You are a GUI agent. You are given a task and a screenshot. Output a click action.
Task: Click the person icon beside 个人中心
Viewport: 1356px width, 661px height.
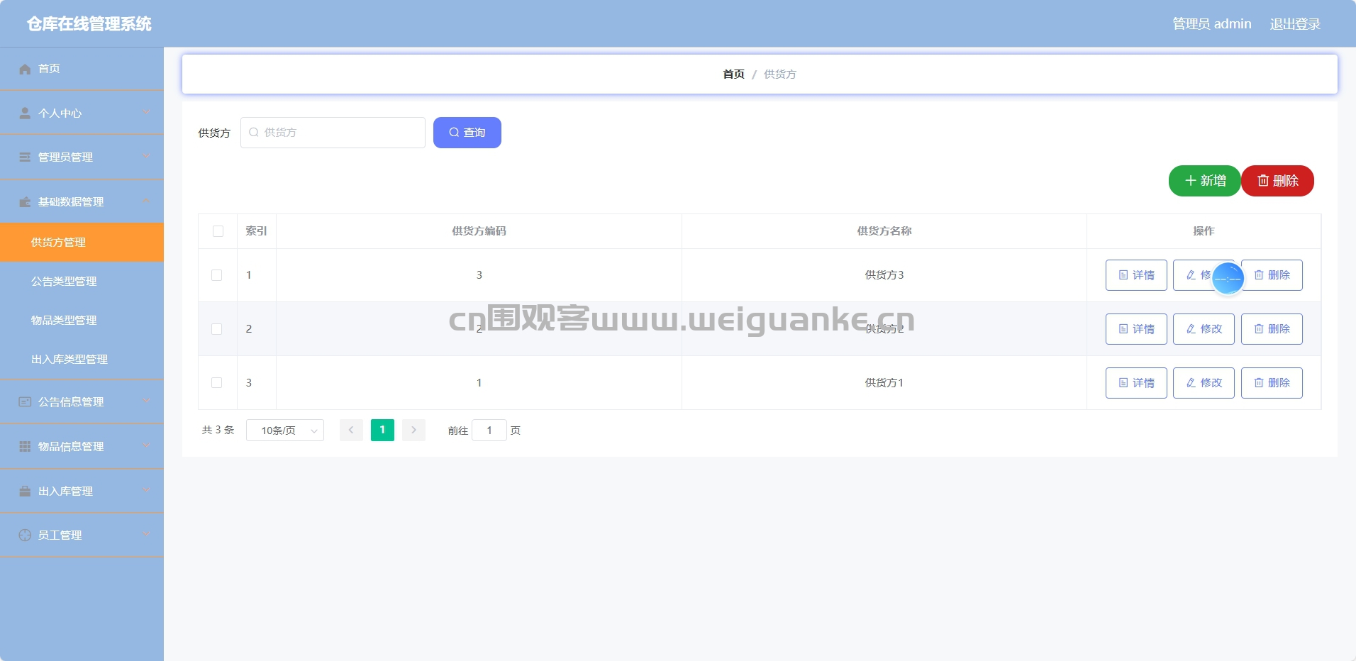[25, 113]
